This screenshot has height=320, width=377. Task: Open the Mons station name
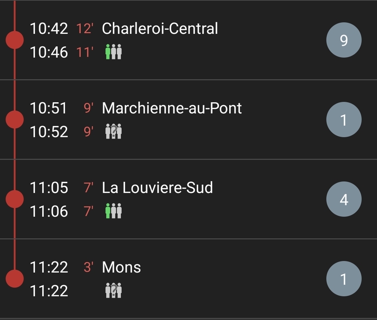tap(121, 267)
